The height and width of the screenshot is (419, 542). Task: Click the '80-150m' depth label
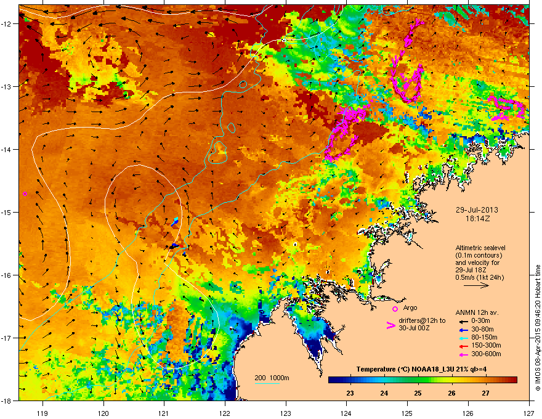point(484,337)
